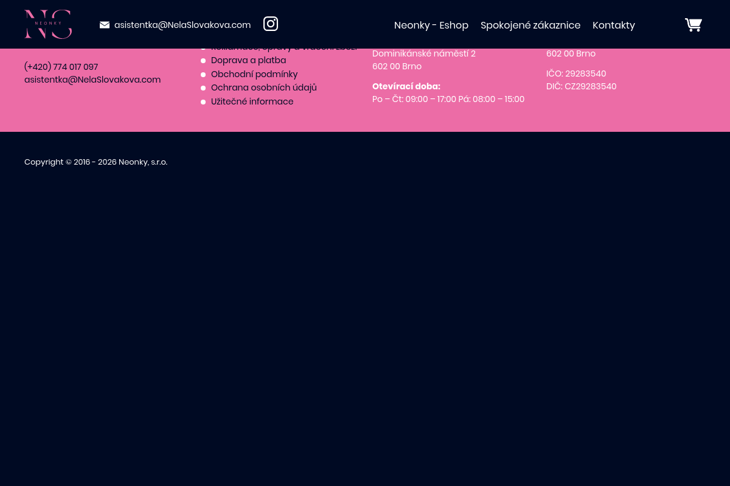This screenshot has width=730, height=486.
Task: Click the DIČ: CZ29283540 text
Action: (x=581, y=86)
